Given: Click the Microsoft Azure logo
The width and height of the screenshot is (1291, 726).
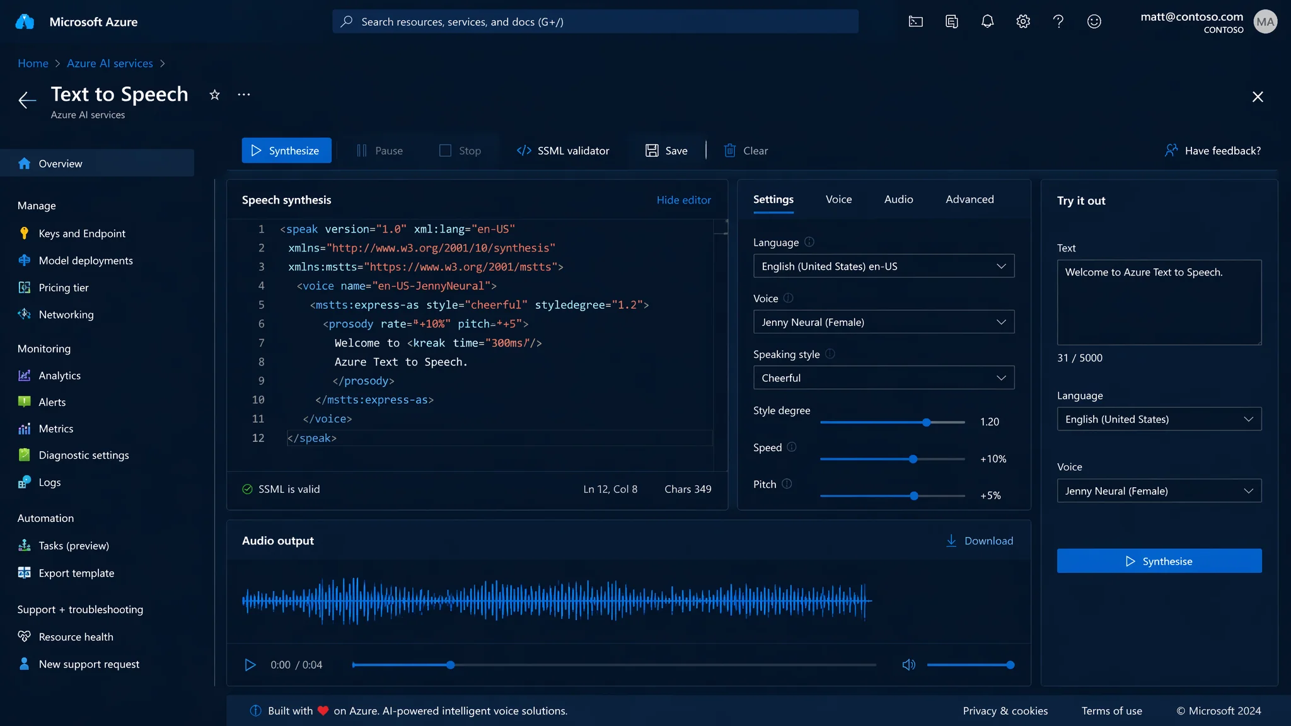Looking at the screenshot, I should click(25, 22).
